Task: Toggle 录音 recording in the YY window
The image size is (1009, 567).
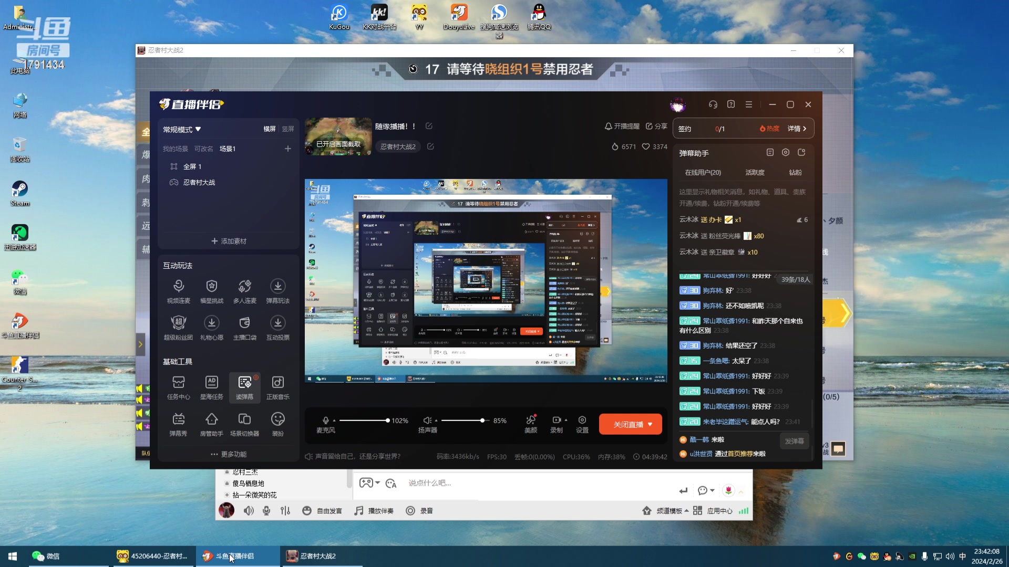Action: [419, 511]
